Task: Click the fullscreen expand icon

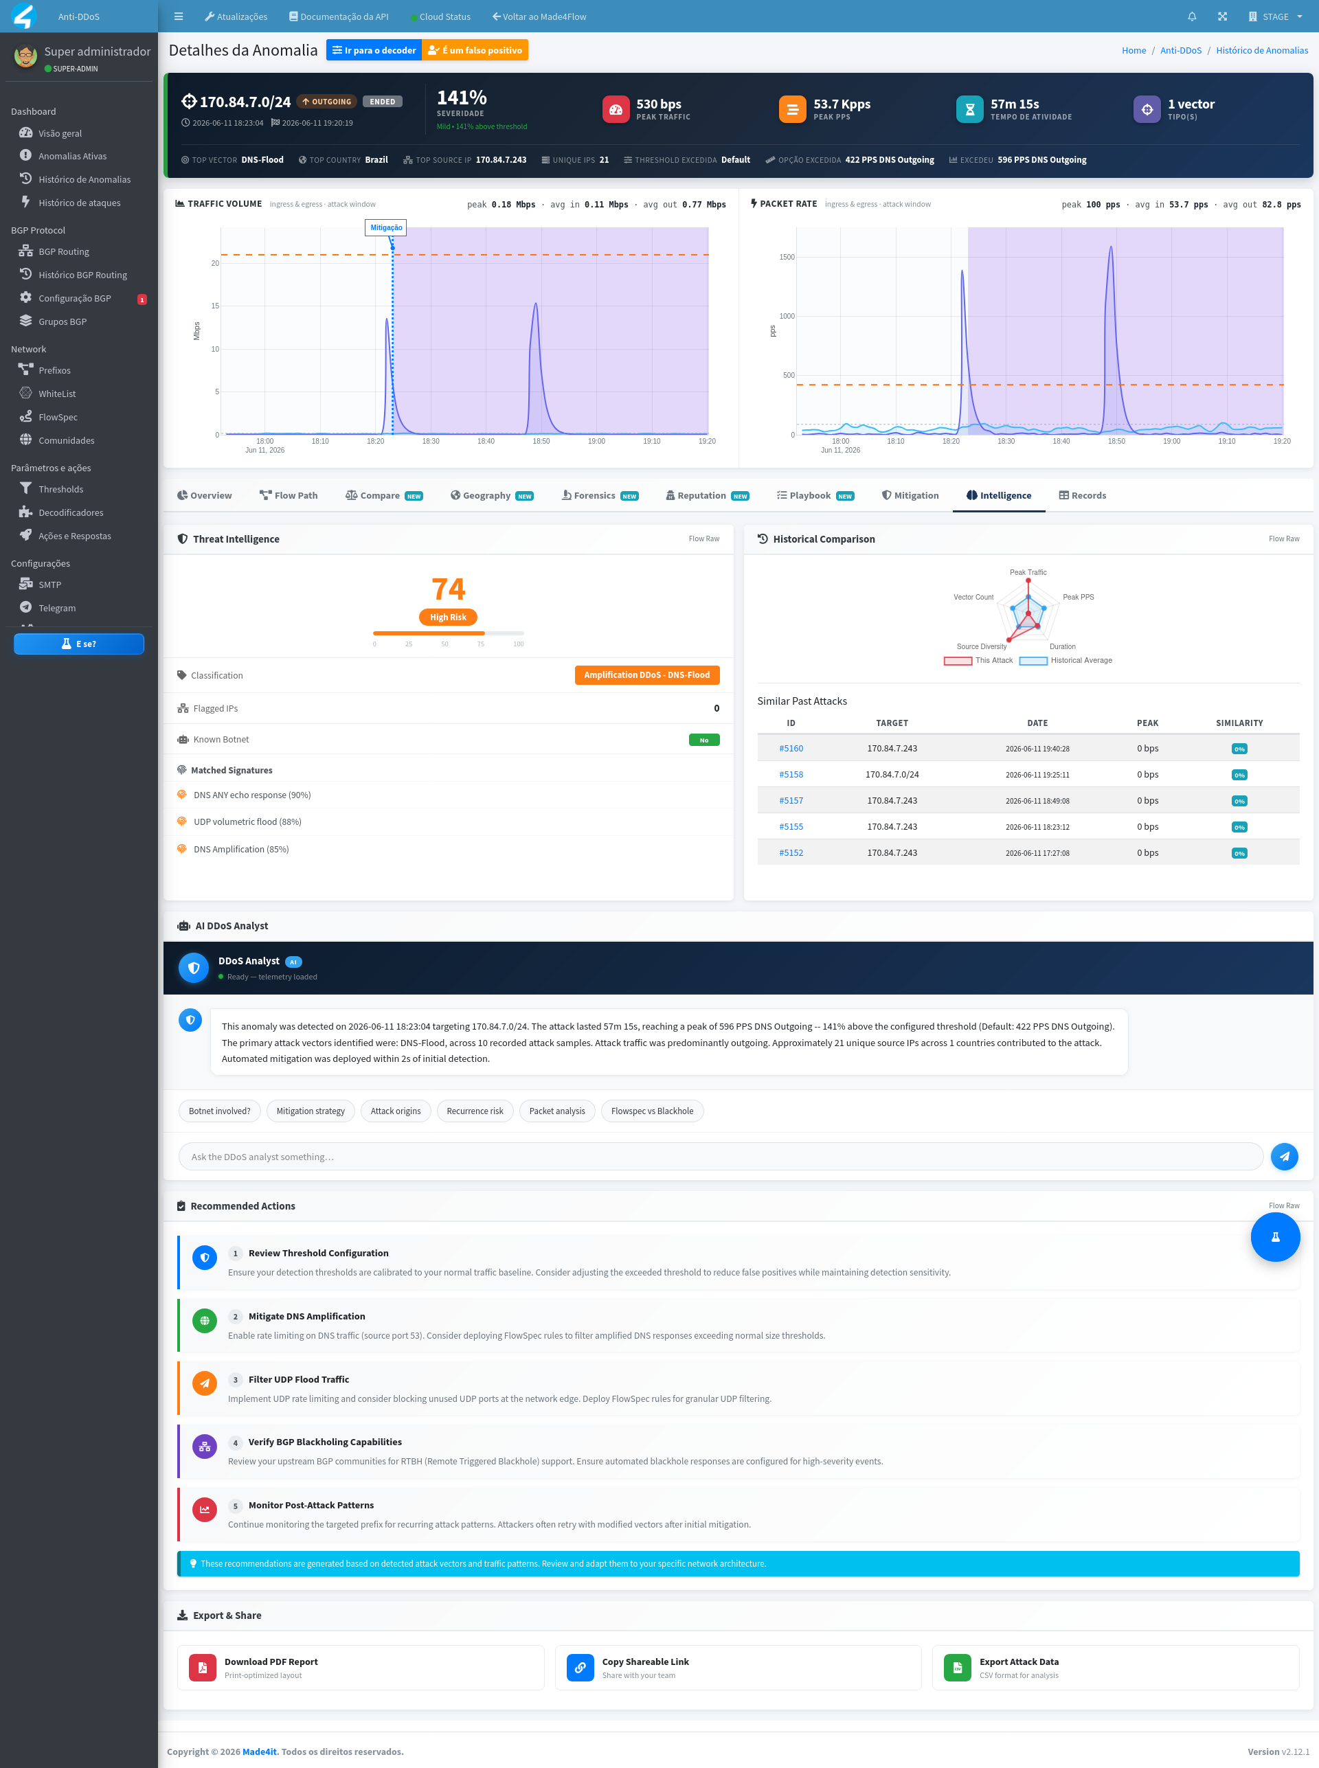Action: [x=1221, y=16]
